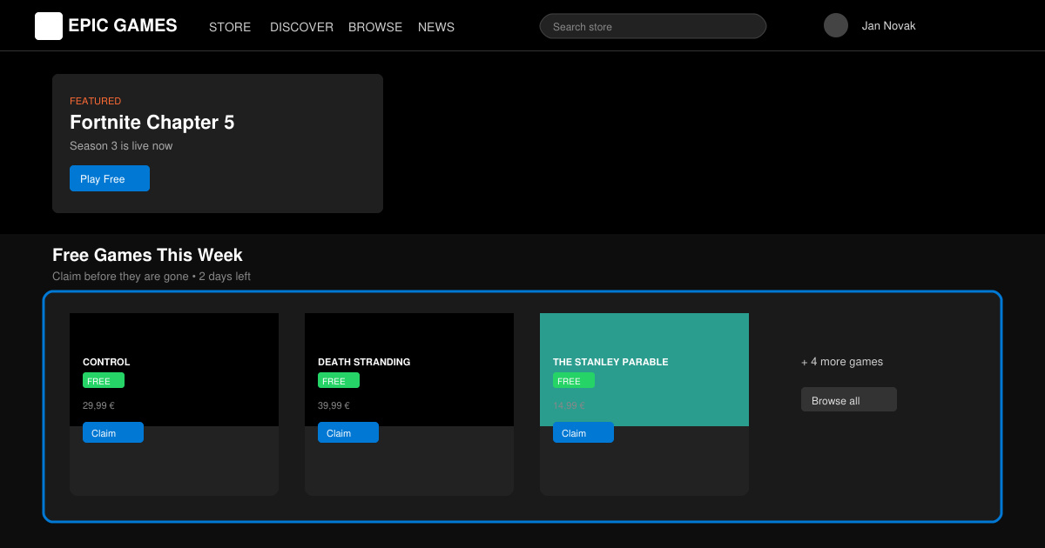Click 'Season 3 is live now' text
Image resolution: width=1045 pixels, height=548 pixels.
[x=121, y=146]
